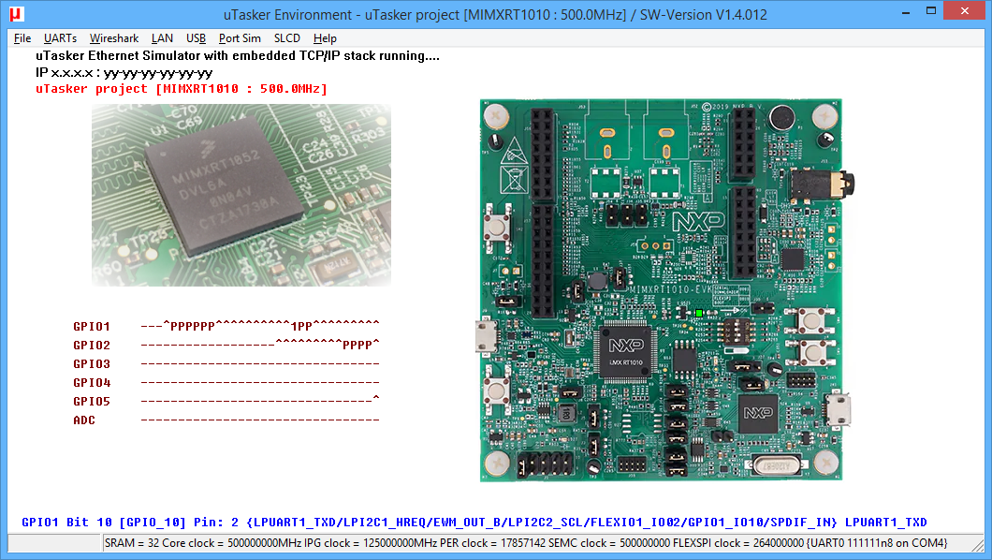Open the SLCD menu
Screen dimensions: 992x560
287,38
